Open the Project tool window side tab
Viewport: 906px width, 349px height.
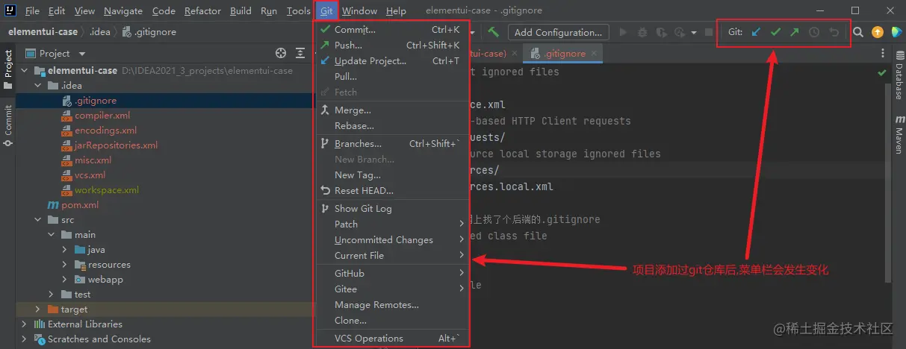pos(8,69)
